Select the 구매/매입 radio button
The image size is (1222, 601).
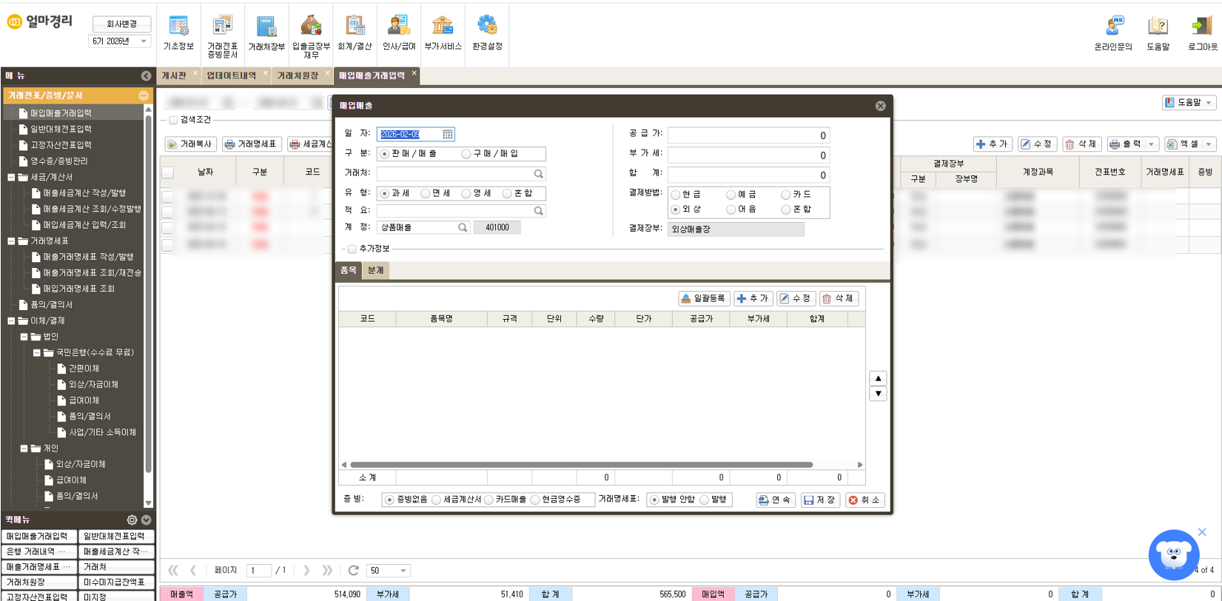click(466, 154)
